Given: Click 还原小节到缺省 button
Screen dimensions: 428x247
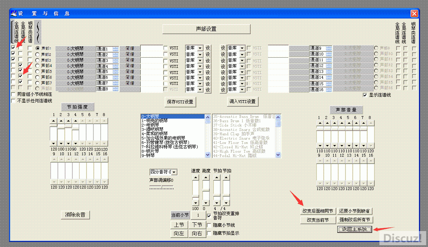Looking at the screenshot, I should tap(354, 211).
